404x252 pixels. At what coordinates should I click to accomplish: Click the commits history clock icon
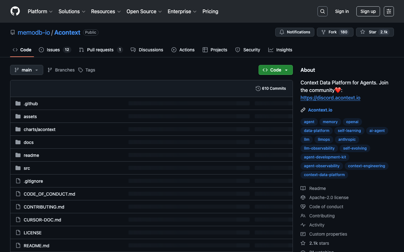pyautogui.click(x=258, y=89)
